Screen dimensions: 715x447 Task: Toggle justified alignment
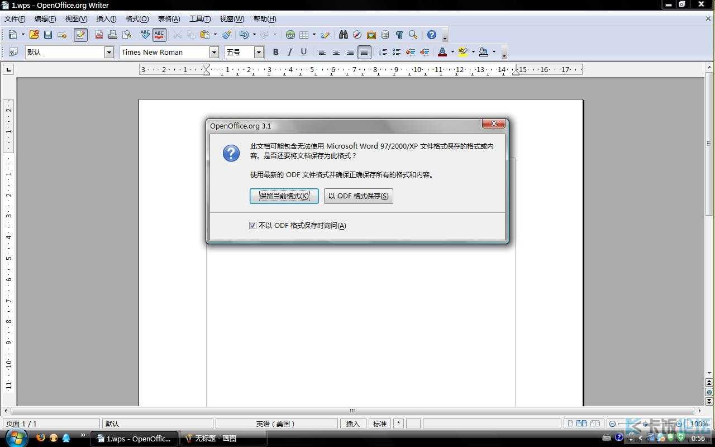point(364,52)
